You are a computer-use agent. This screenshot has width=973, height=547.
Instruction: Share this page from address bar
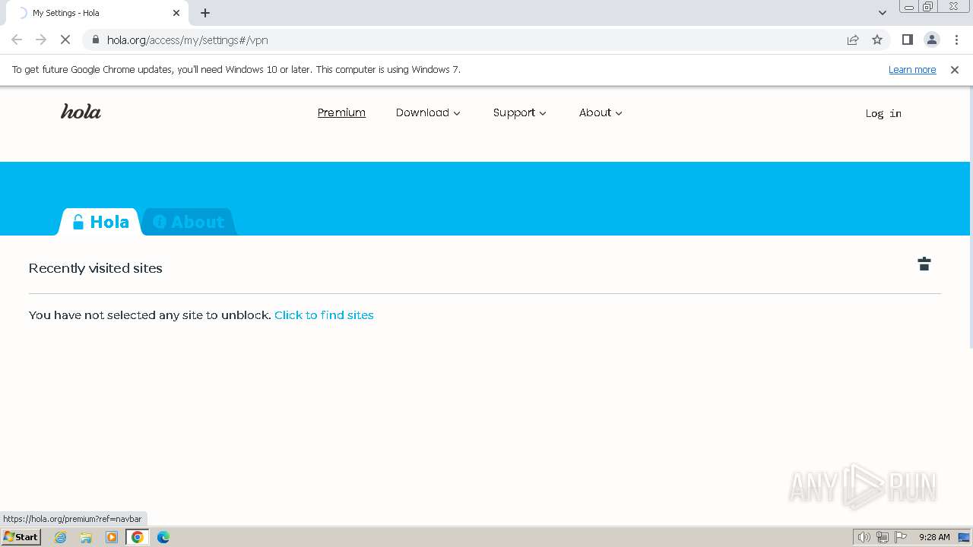coord(853,40)
